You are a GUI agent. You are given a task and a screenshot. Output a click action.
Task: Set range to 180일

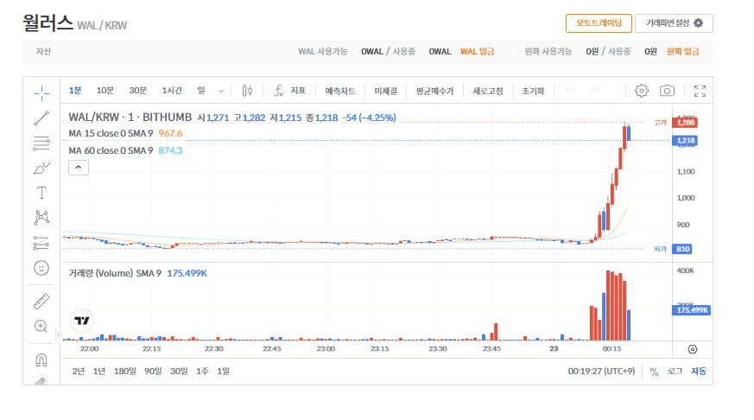click(124, 372)
